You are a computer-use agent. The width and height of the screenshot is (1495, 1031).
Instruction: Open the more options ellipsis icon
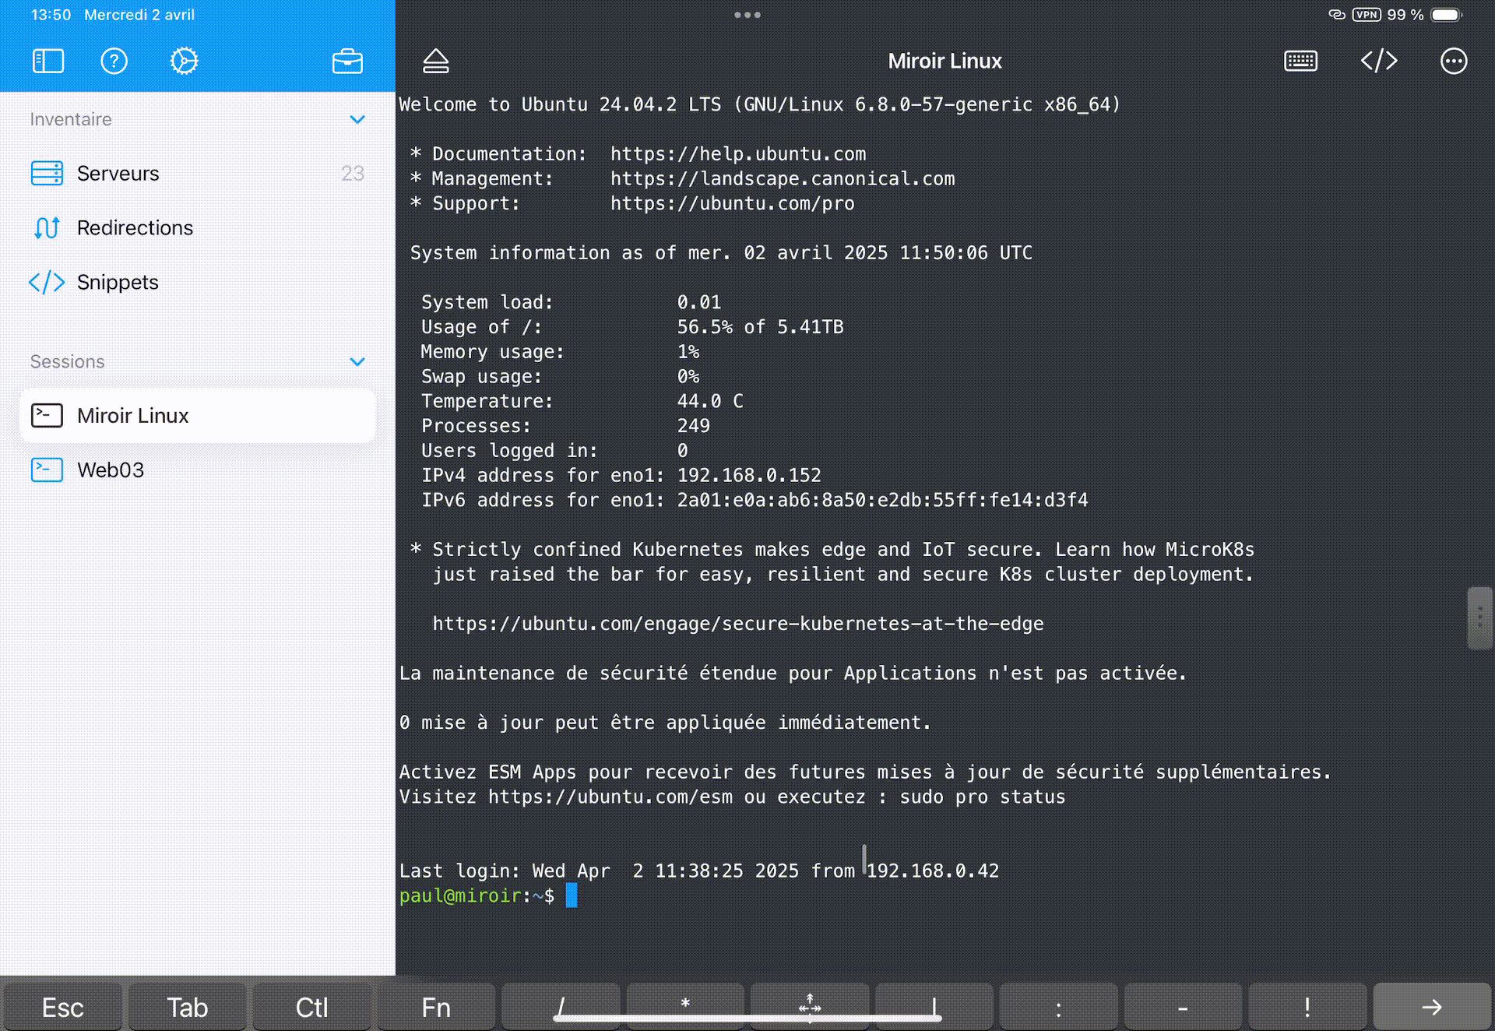click(1453, 61)
